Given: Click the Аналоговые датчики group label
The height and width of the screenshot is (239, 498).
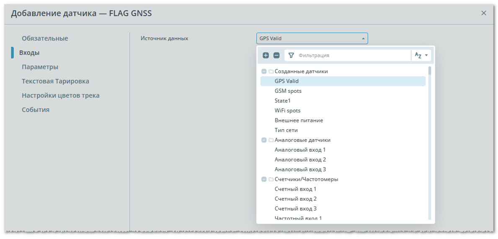Looking at the screenshot, I should pyautogui.click(x=302, y=140).
